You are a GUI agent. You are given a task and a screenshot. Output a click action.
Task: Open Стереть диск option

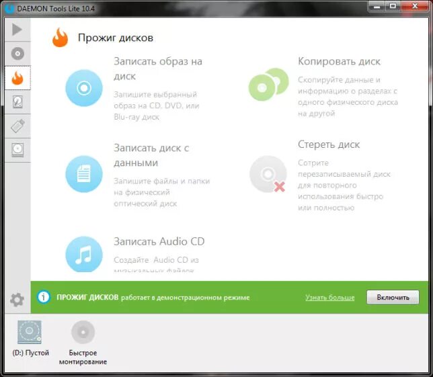[329, 144]
